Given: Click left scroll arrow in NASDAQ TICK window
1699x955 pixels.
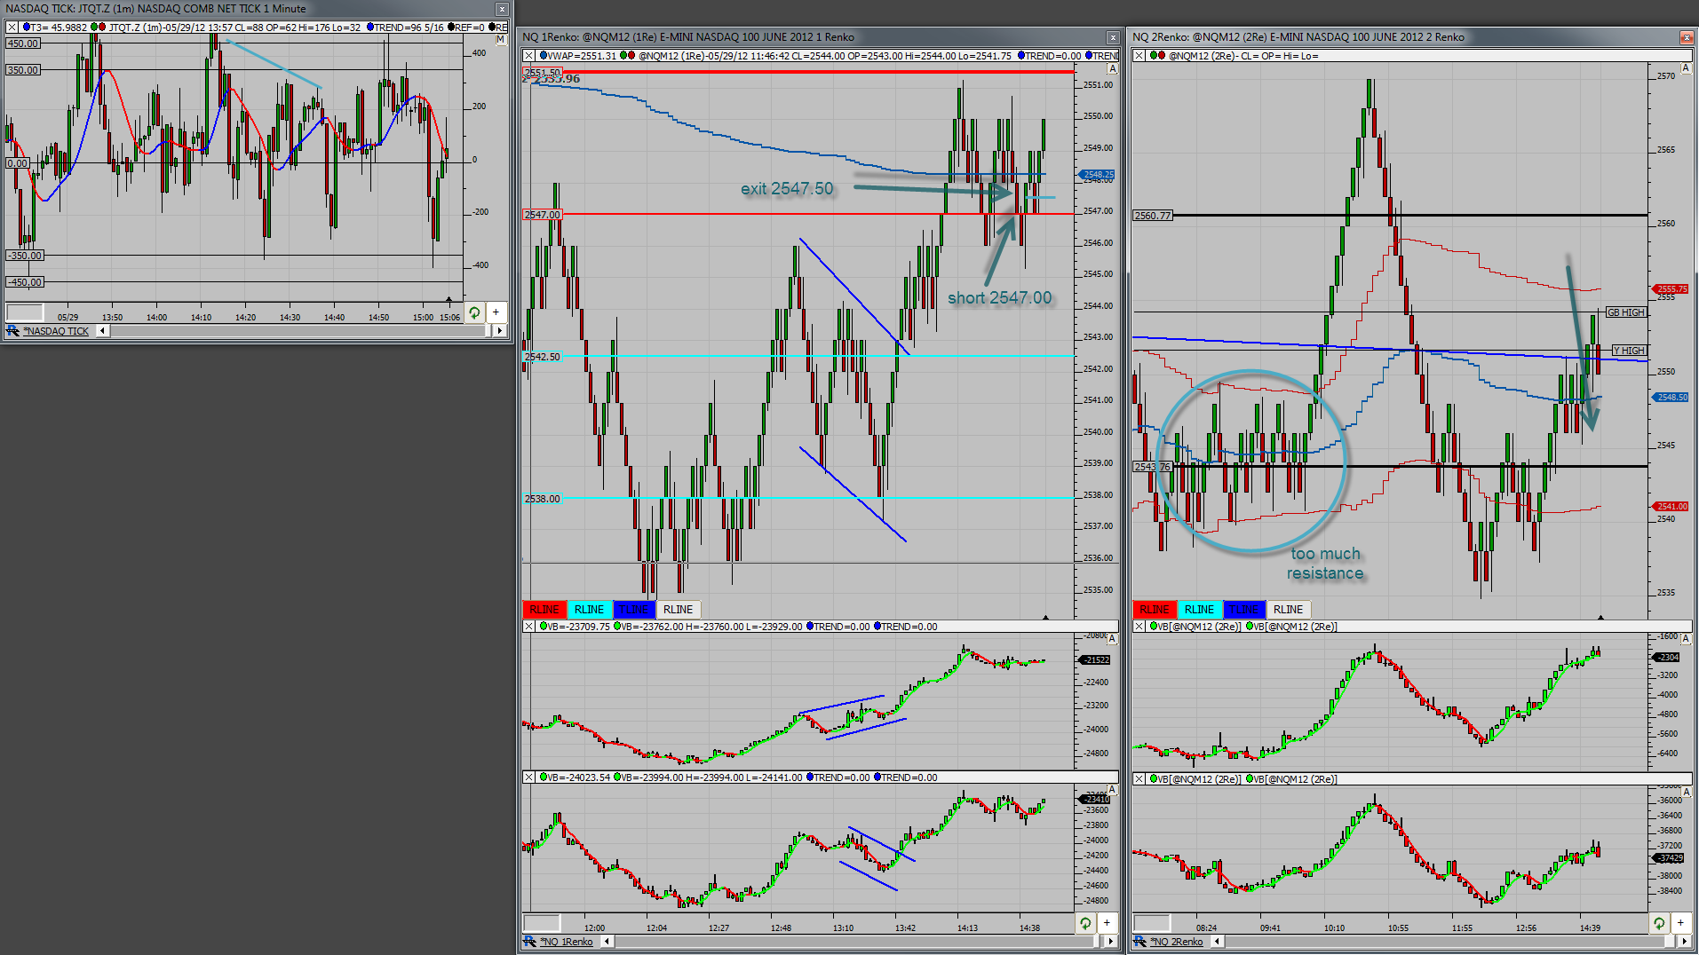Looking at the screenshot, I should pyautogui.click(x=102, y=331).
